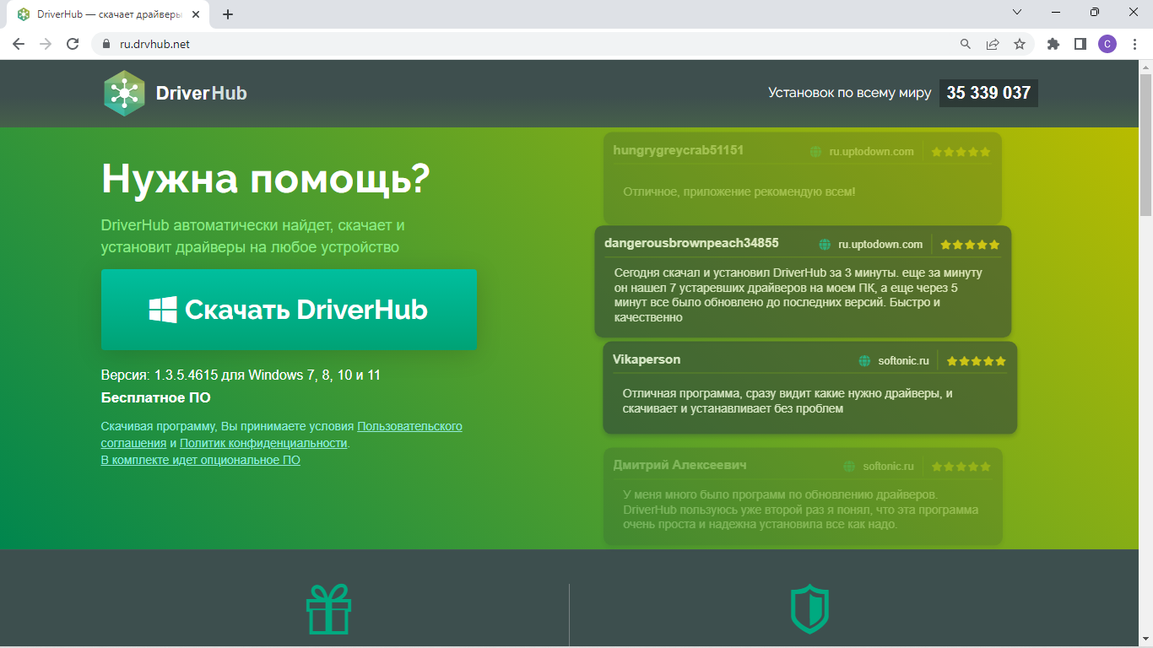
Task: Click the share page icon
Action: point(993,44)
